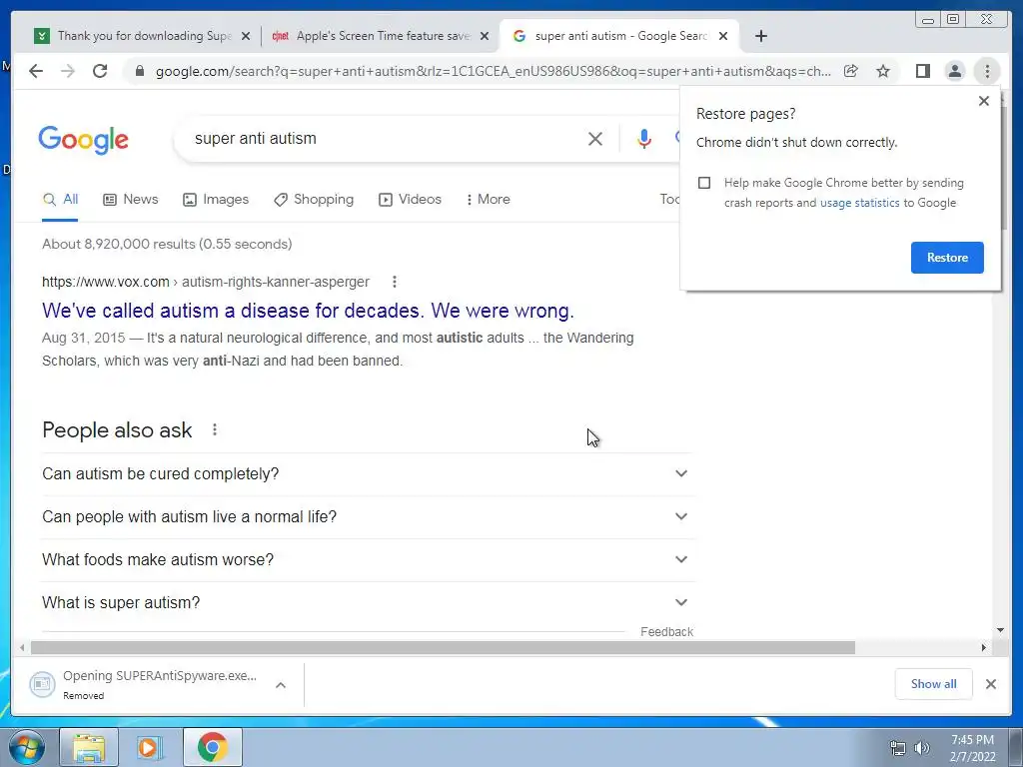Expand 'Can autism be cured completely?'
Screen dimensions: 1023x767
[x=368, y=474]
